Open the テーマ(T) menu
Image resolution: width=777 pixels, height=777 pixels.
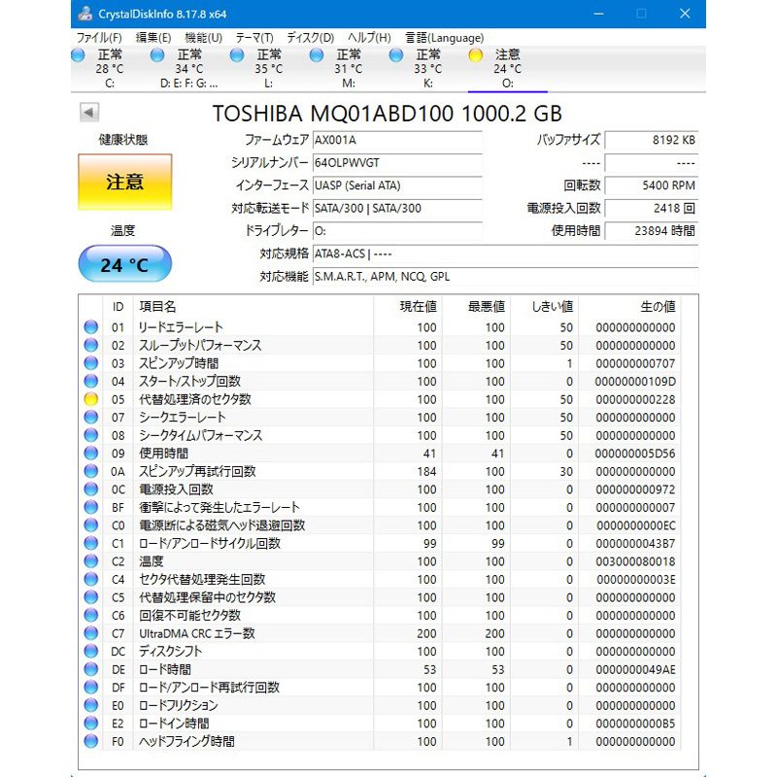[x=254, y=38]
